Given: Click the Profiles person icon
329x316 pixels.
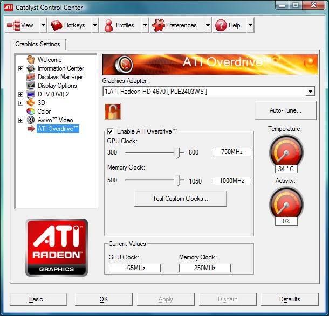Looking at the screenshot, I should pos(108,25).
